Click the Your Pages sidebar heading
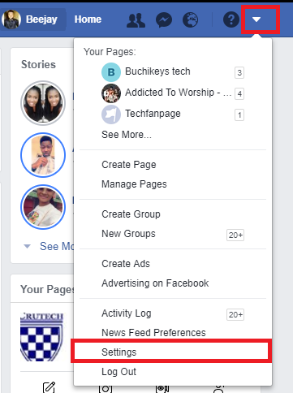Viewport: 293px width, 393px height. 47,289
